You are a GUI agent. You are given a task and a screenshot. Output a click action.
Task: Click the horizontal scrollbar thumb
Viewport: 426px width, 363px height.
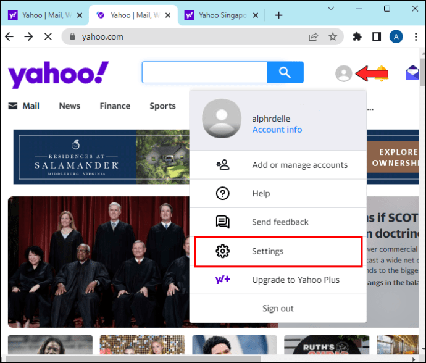pyautogui.click(x=133, y=359)
